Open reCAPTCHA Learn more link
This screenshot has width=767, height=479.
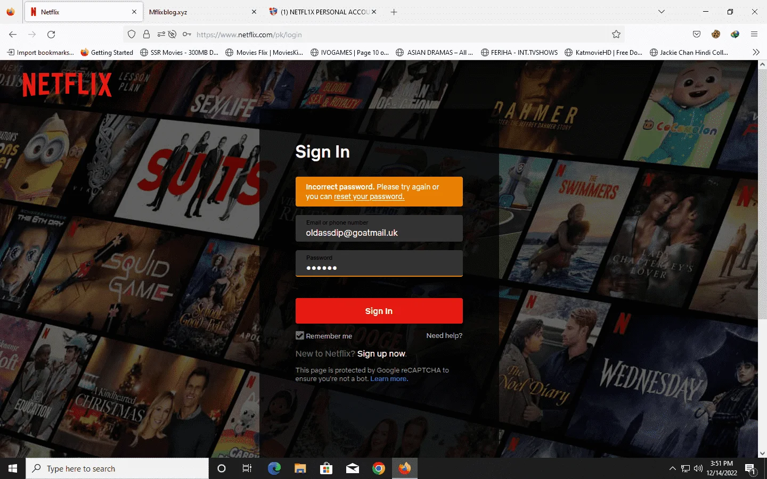click(x=389, y=379)
